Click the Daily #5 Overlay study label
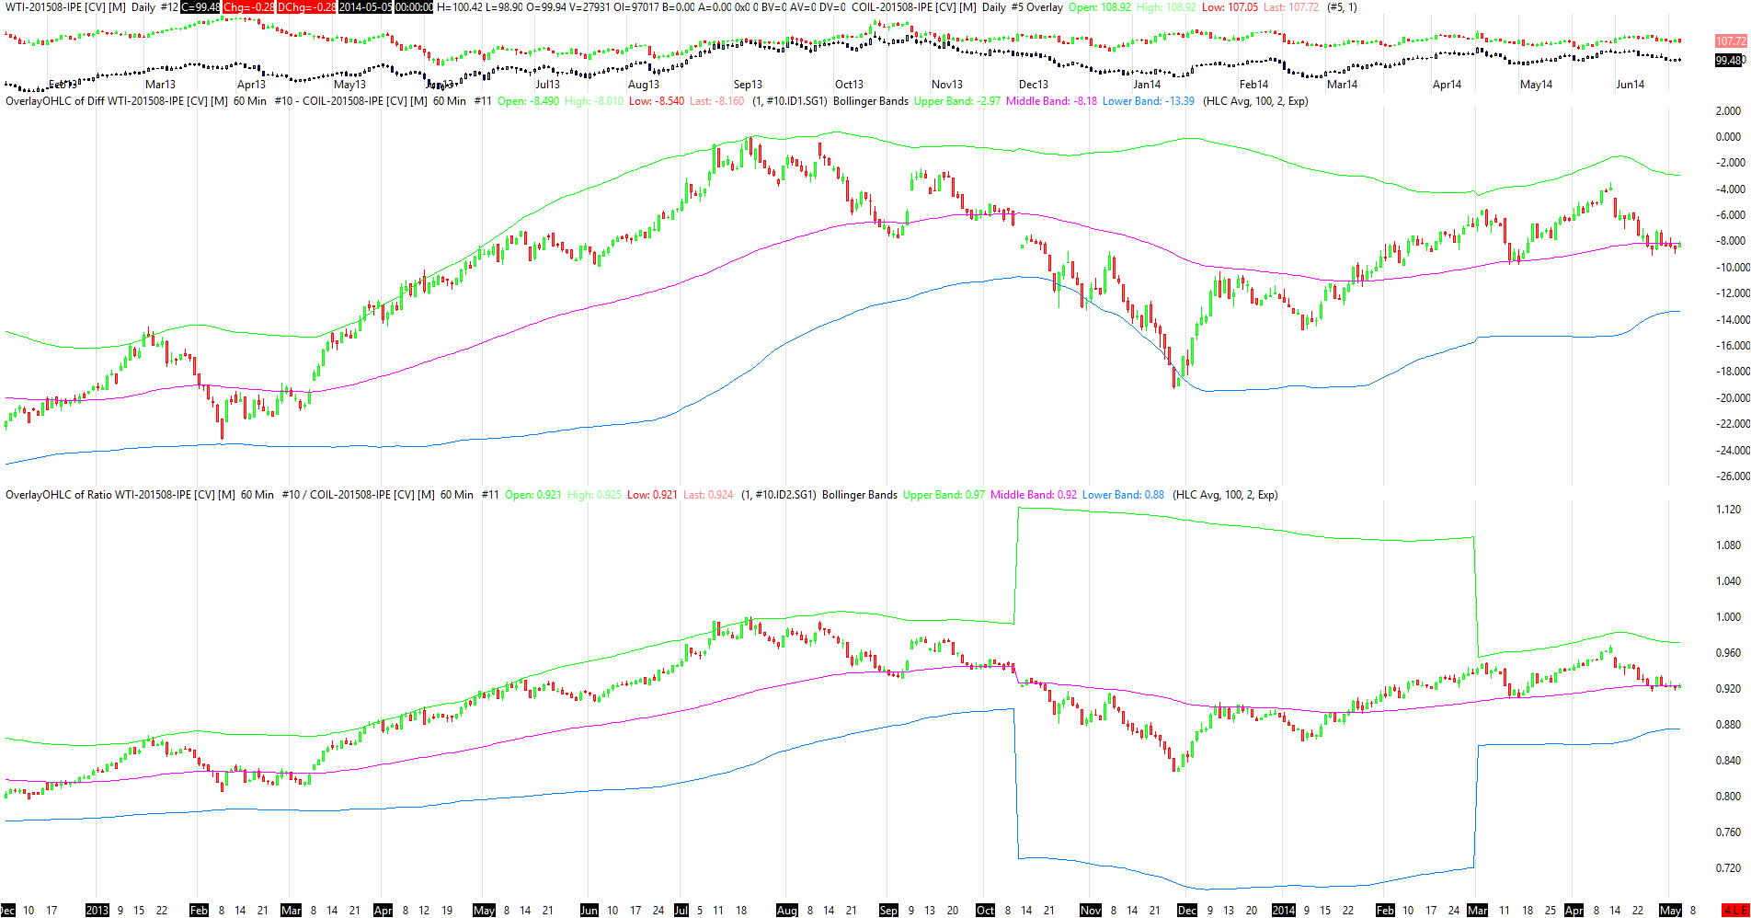 coord(1023,7)
